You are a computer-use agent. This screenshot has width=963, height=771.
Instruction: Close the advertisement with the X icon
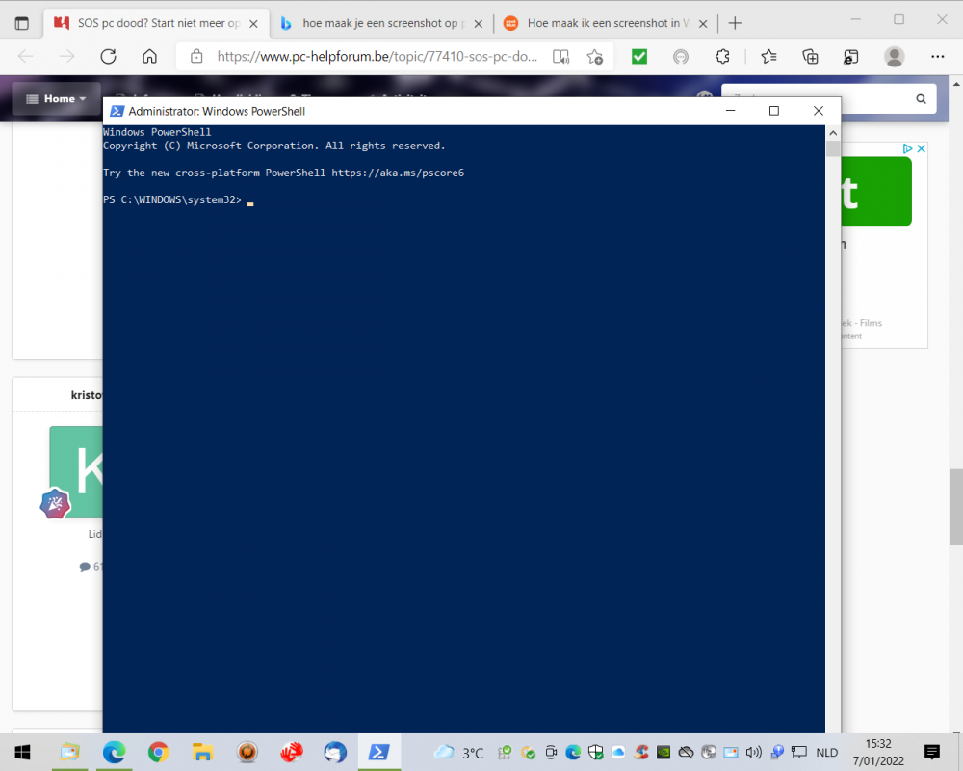[x=922, y=148]
